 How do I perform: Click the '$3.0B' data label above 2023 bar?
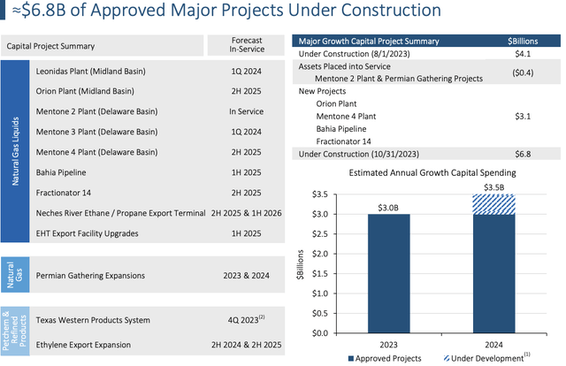point(388,208)
